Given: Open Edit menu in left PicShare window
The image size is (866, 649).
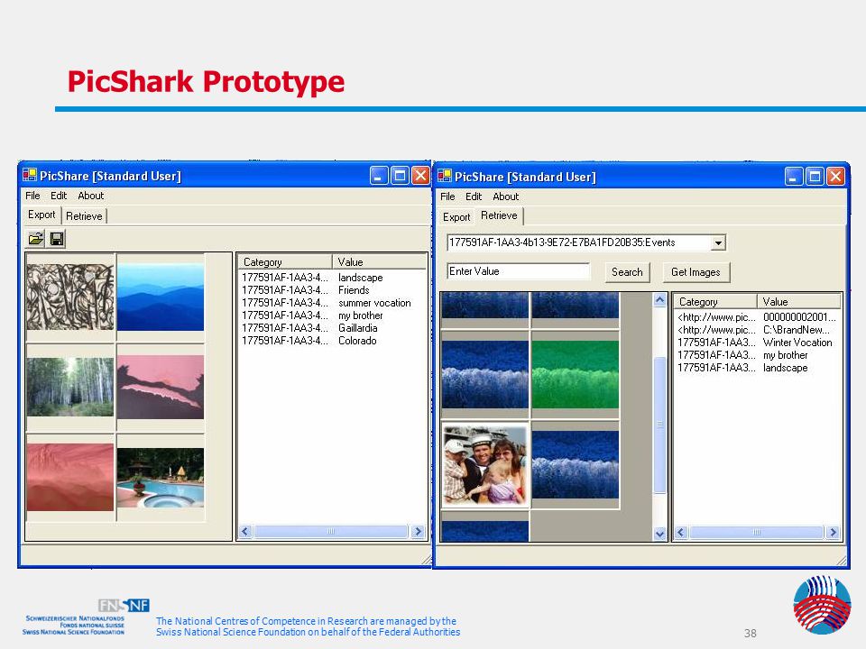Looking at the screenshot, I should pyautogui.click(x=59, y=196).
